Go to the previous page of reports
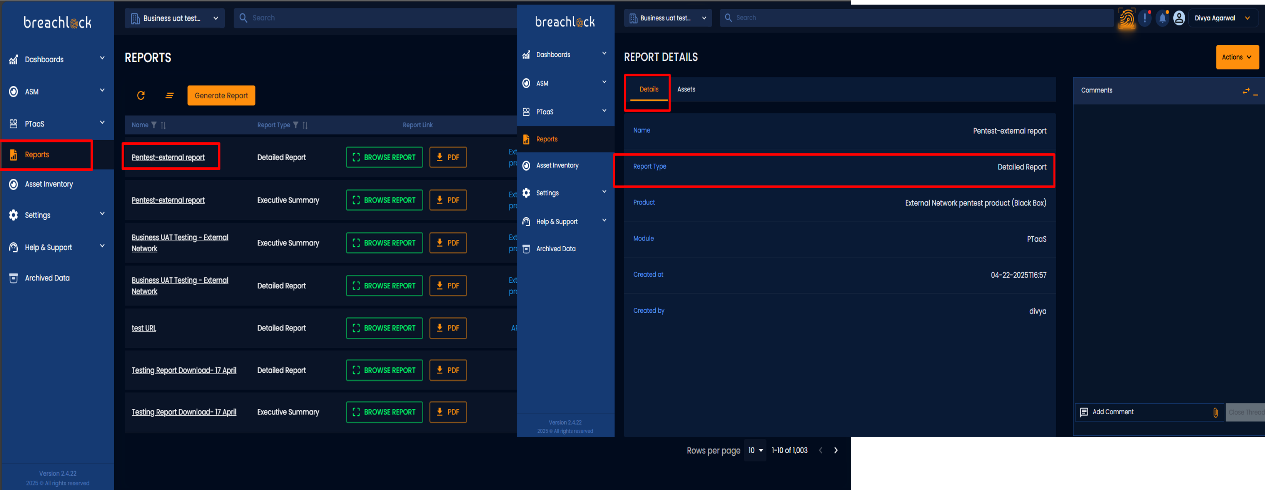Viewport: 1266px width, 491px height. [820, 451]
